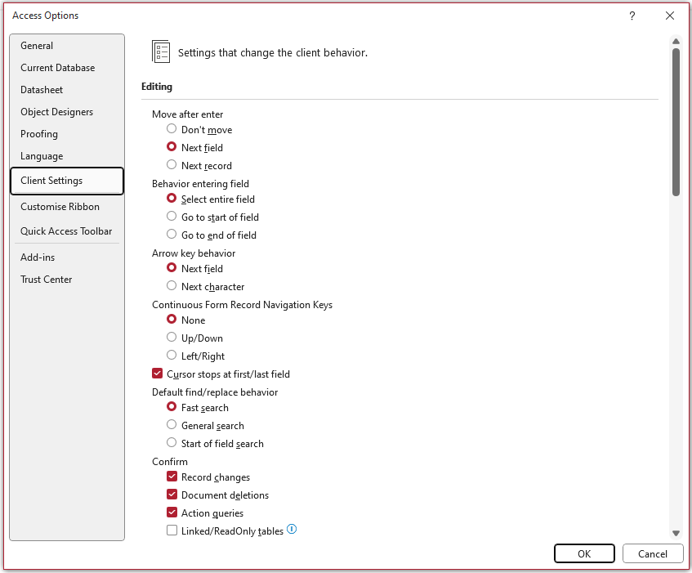Close the Access Options dialog

669,16
